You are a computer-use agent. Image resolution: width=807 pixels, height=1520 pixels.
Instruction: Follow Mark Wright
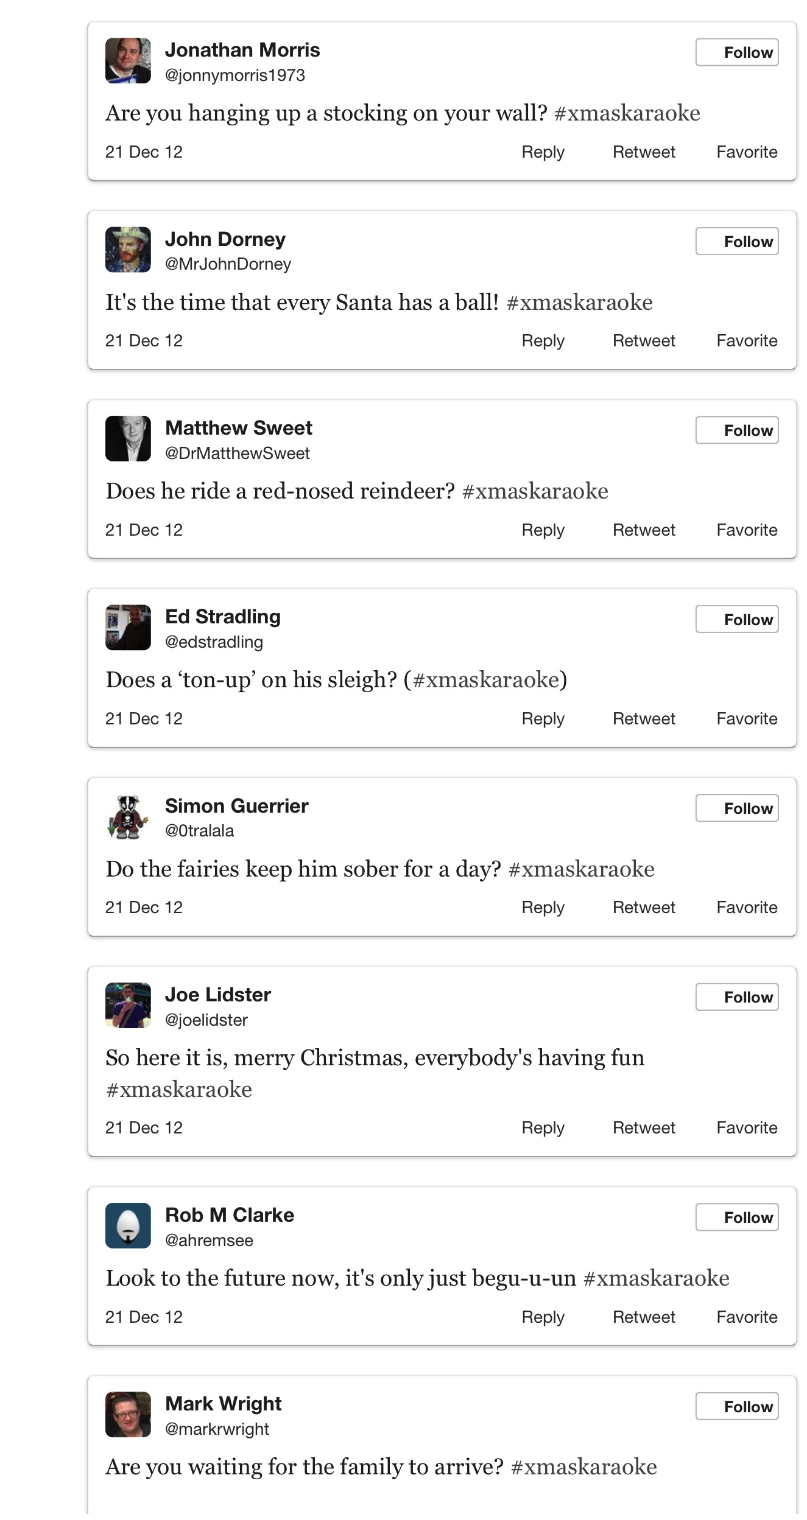click(737, 1406)
